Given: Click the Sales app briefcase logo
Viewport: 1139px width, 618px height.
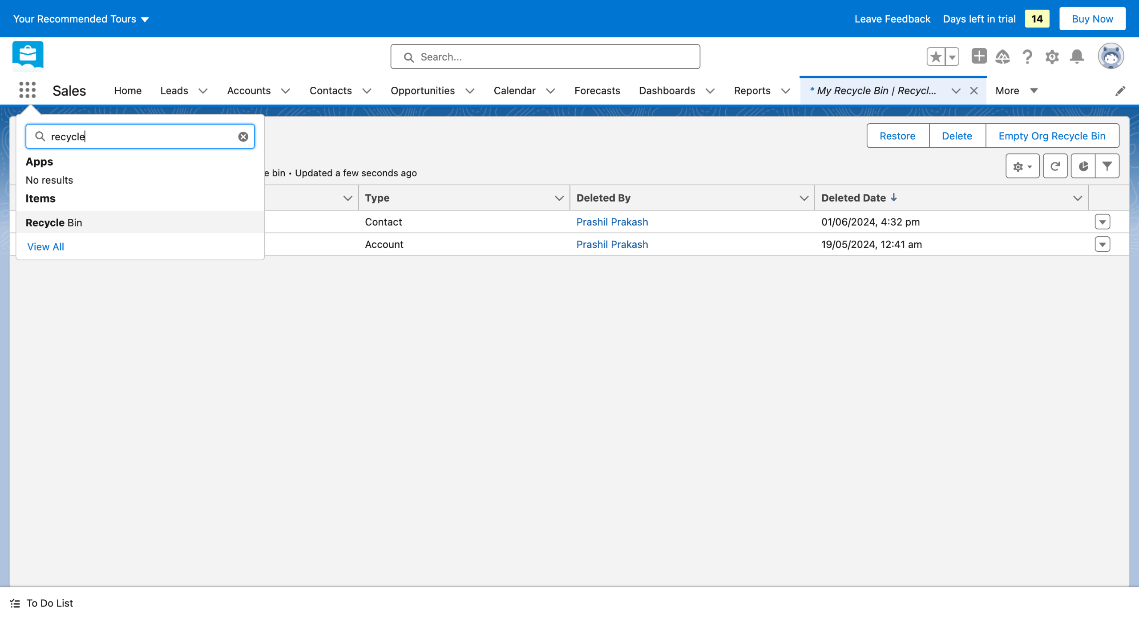Looking at the screenshot, I should pos(28,56).
